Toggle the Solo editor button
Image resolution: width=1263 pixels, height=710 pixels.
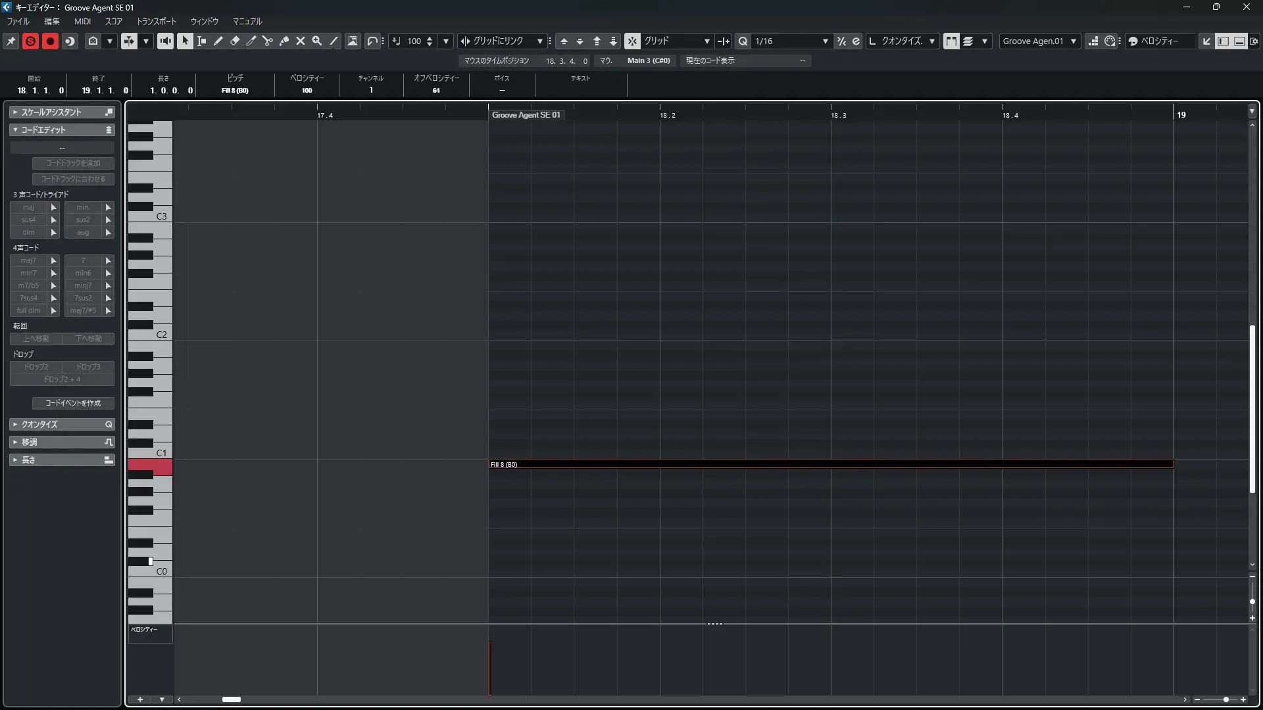30,41
